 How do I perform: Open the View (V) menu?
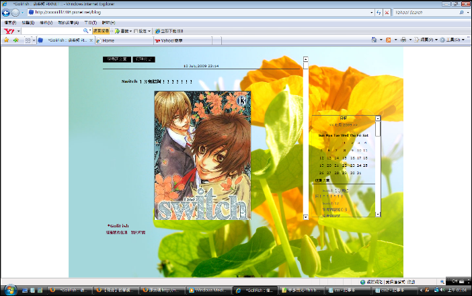(46, 23)
